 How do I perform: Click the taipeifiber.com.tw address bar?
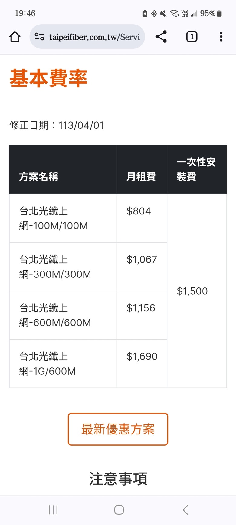[87, 37]
